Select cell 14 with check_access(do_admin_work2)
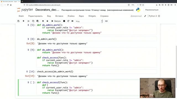177x99 pixels. pyautogui.click(x=97, y=71)
